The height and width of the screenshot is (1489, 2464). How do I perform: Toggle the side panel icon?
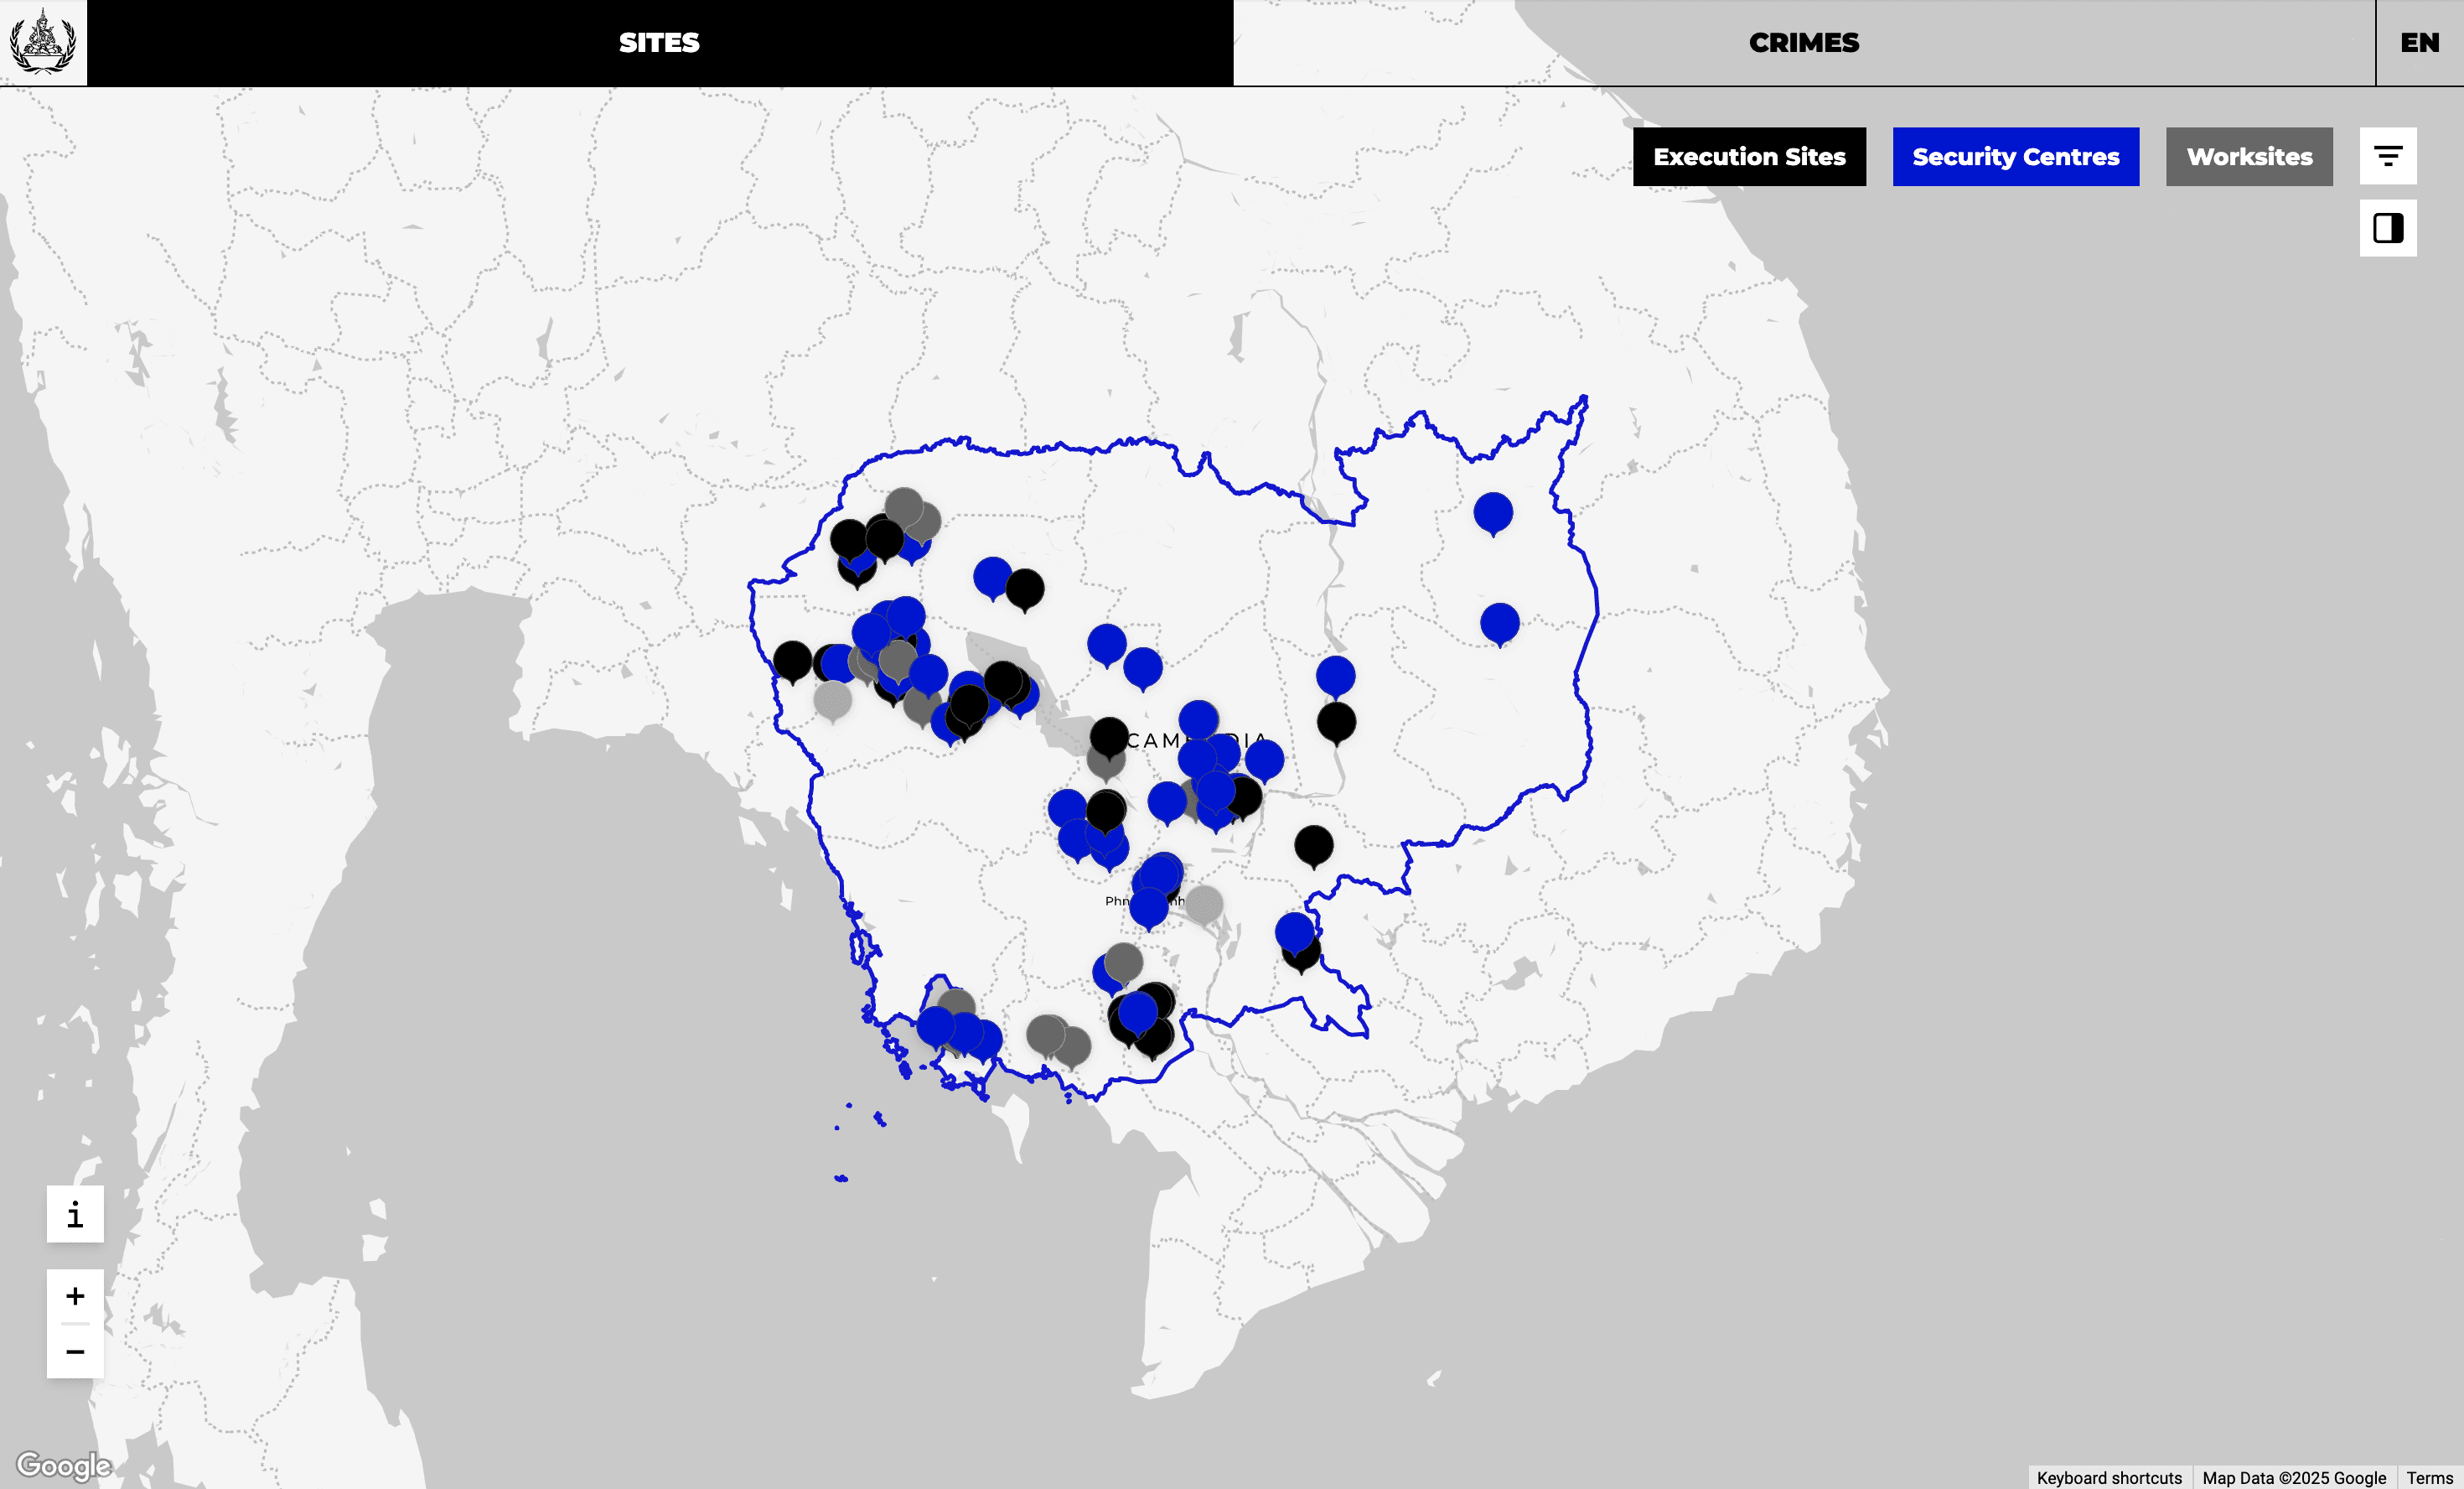pos(2387,228)
